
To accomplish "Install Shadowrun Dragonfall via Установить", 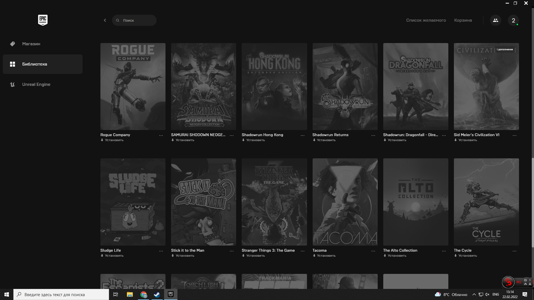I will tap(395, 140).
